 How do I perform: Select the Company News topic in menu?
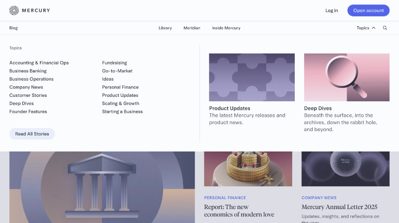(26, 87)
